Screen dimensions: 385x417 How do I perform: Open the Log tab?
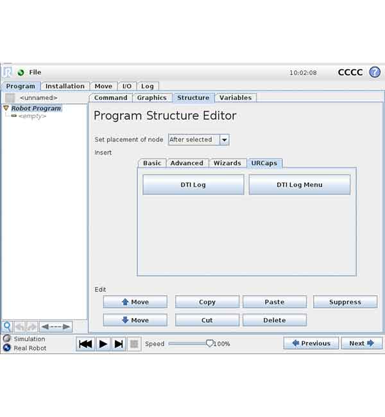(x=148, y=86)
